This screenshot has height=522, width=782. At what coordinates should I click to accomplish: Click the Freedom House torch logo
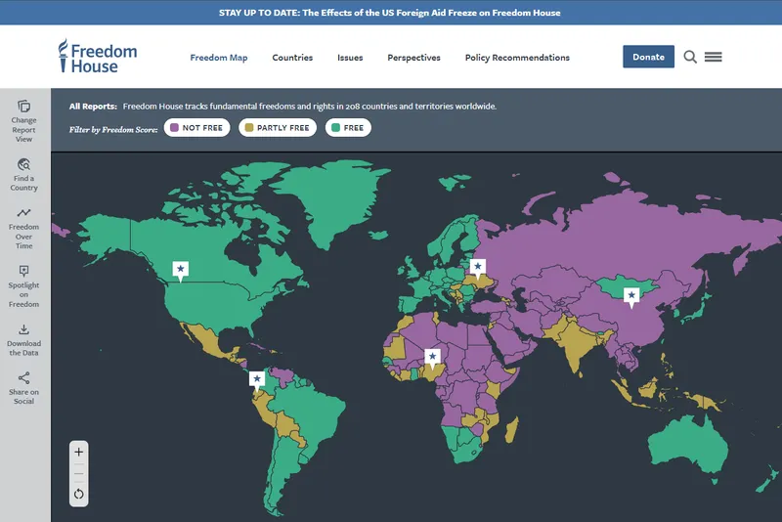(x=63, y=57)
